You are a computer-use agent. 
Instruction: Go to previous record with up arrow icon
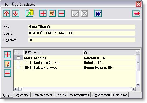pos(6,14)
